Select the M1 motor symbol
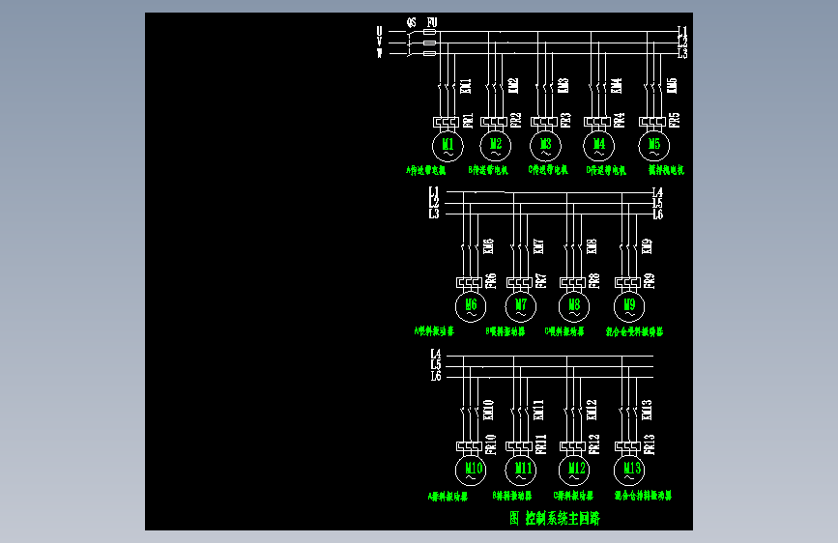838x543 pixels. (448, 146)
